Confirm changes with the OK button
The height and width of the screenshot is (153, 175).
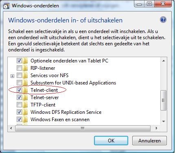tap(111, 141)
